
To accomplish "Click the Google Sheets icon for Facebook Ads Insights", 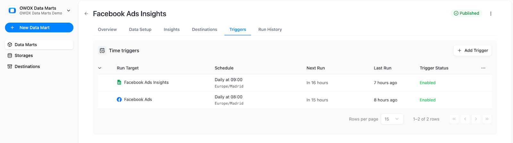I will pos(119,82).
